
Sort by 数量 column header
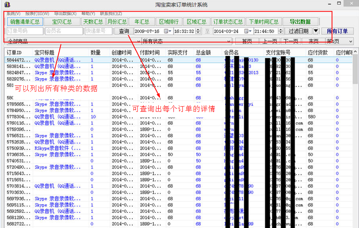coord(100,52)
